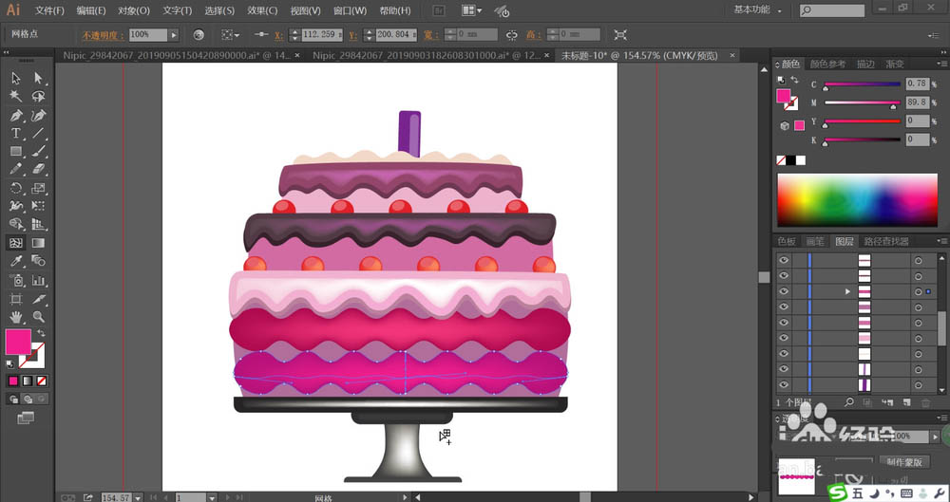Viewport: 950px width, 502px height.
Task: Expand the sublayer disclosure triangle in Layers
Action: [847, 291]
